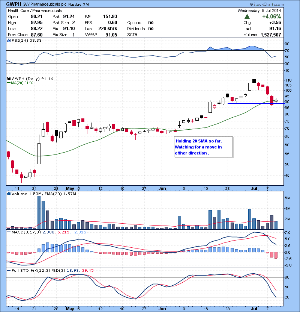Image resolution: width=300 pixels, height=312 pixels.
Task: Click the StockCharts.com label
Action: (267, 4)
